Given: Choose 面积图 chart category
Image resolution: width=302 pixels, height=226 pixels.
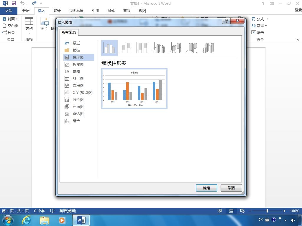Looking at the screenshot, I should pos(79,86).
